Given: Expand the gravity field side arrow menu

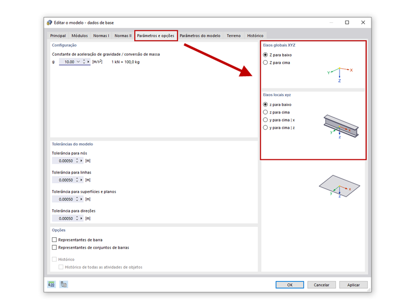Looking at the screenshot, I should [88, 62].
